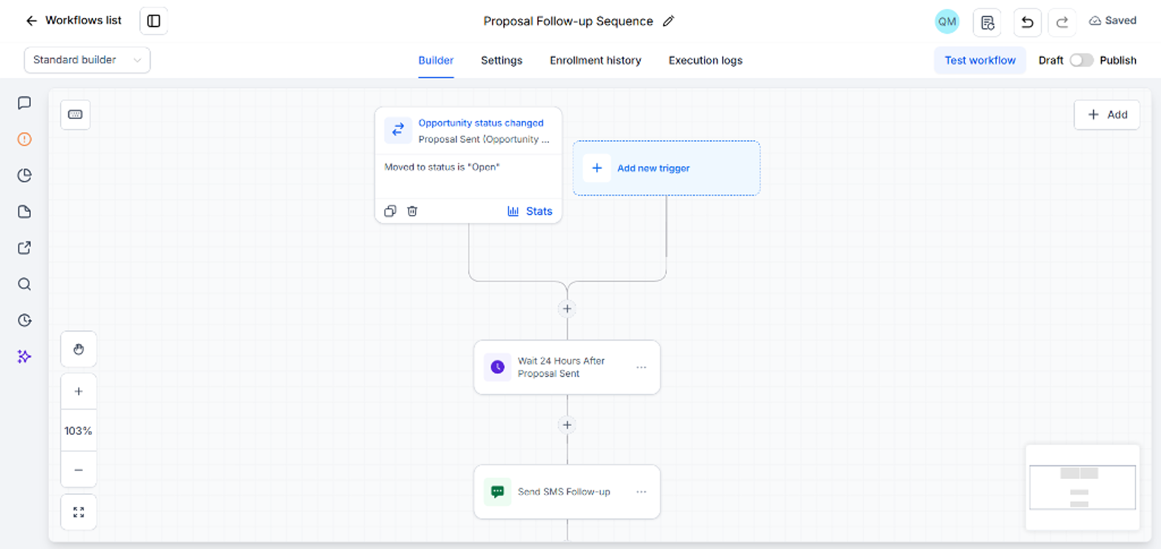The width and height of the screenshot is (1161, 549).
Task: Edit workflow name with pencil icon
Action: click(x=668, y=21)
